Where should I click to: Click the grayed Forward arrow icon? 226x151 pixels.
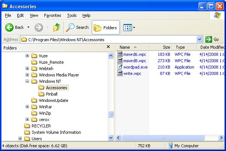point(39,27)
